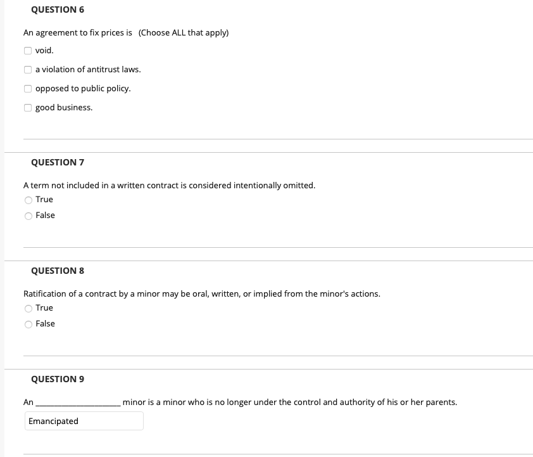Click the QUESTION 9 heading
The image size is (533, 457).
[58, 378]
